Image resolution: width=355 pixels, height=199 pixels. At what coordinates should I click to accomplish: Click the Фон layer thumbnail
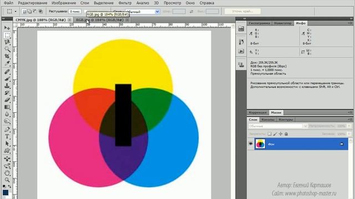click(260, 144)
